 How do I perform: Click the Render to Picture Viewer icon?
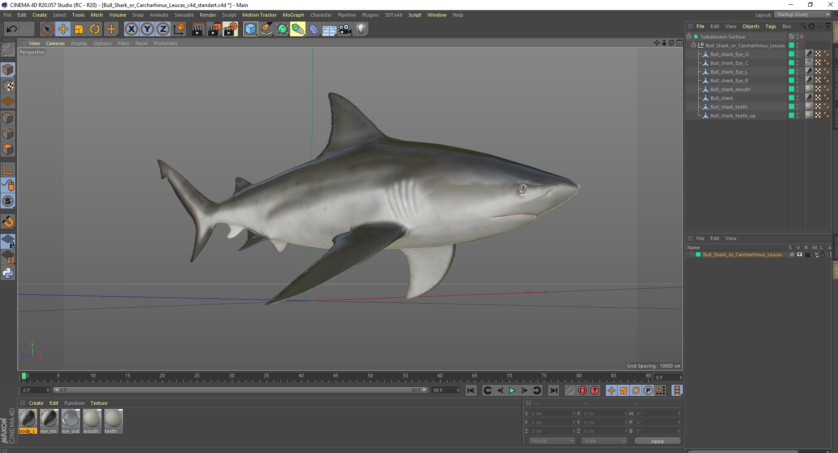(x=214, y=29)
